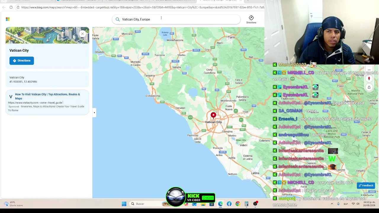Image resolution: width=379 pixels, height=213 pixels.
Task: Zoom out the map with the minus button
Action: (x=369, y=70)
